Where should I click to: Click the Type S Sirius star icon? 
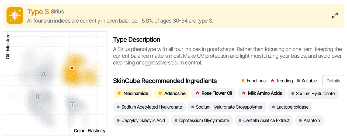pyautogui.click(x=15, y=16)
